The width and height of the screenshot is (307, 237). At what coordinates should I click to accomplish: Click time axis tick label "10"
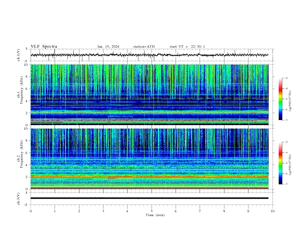(273, 211)
